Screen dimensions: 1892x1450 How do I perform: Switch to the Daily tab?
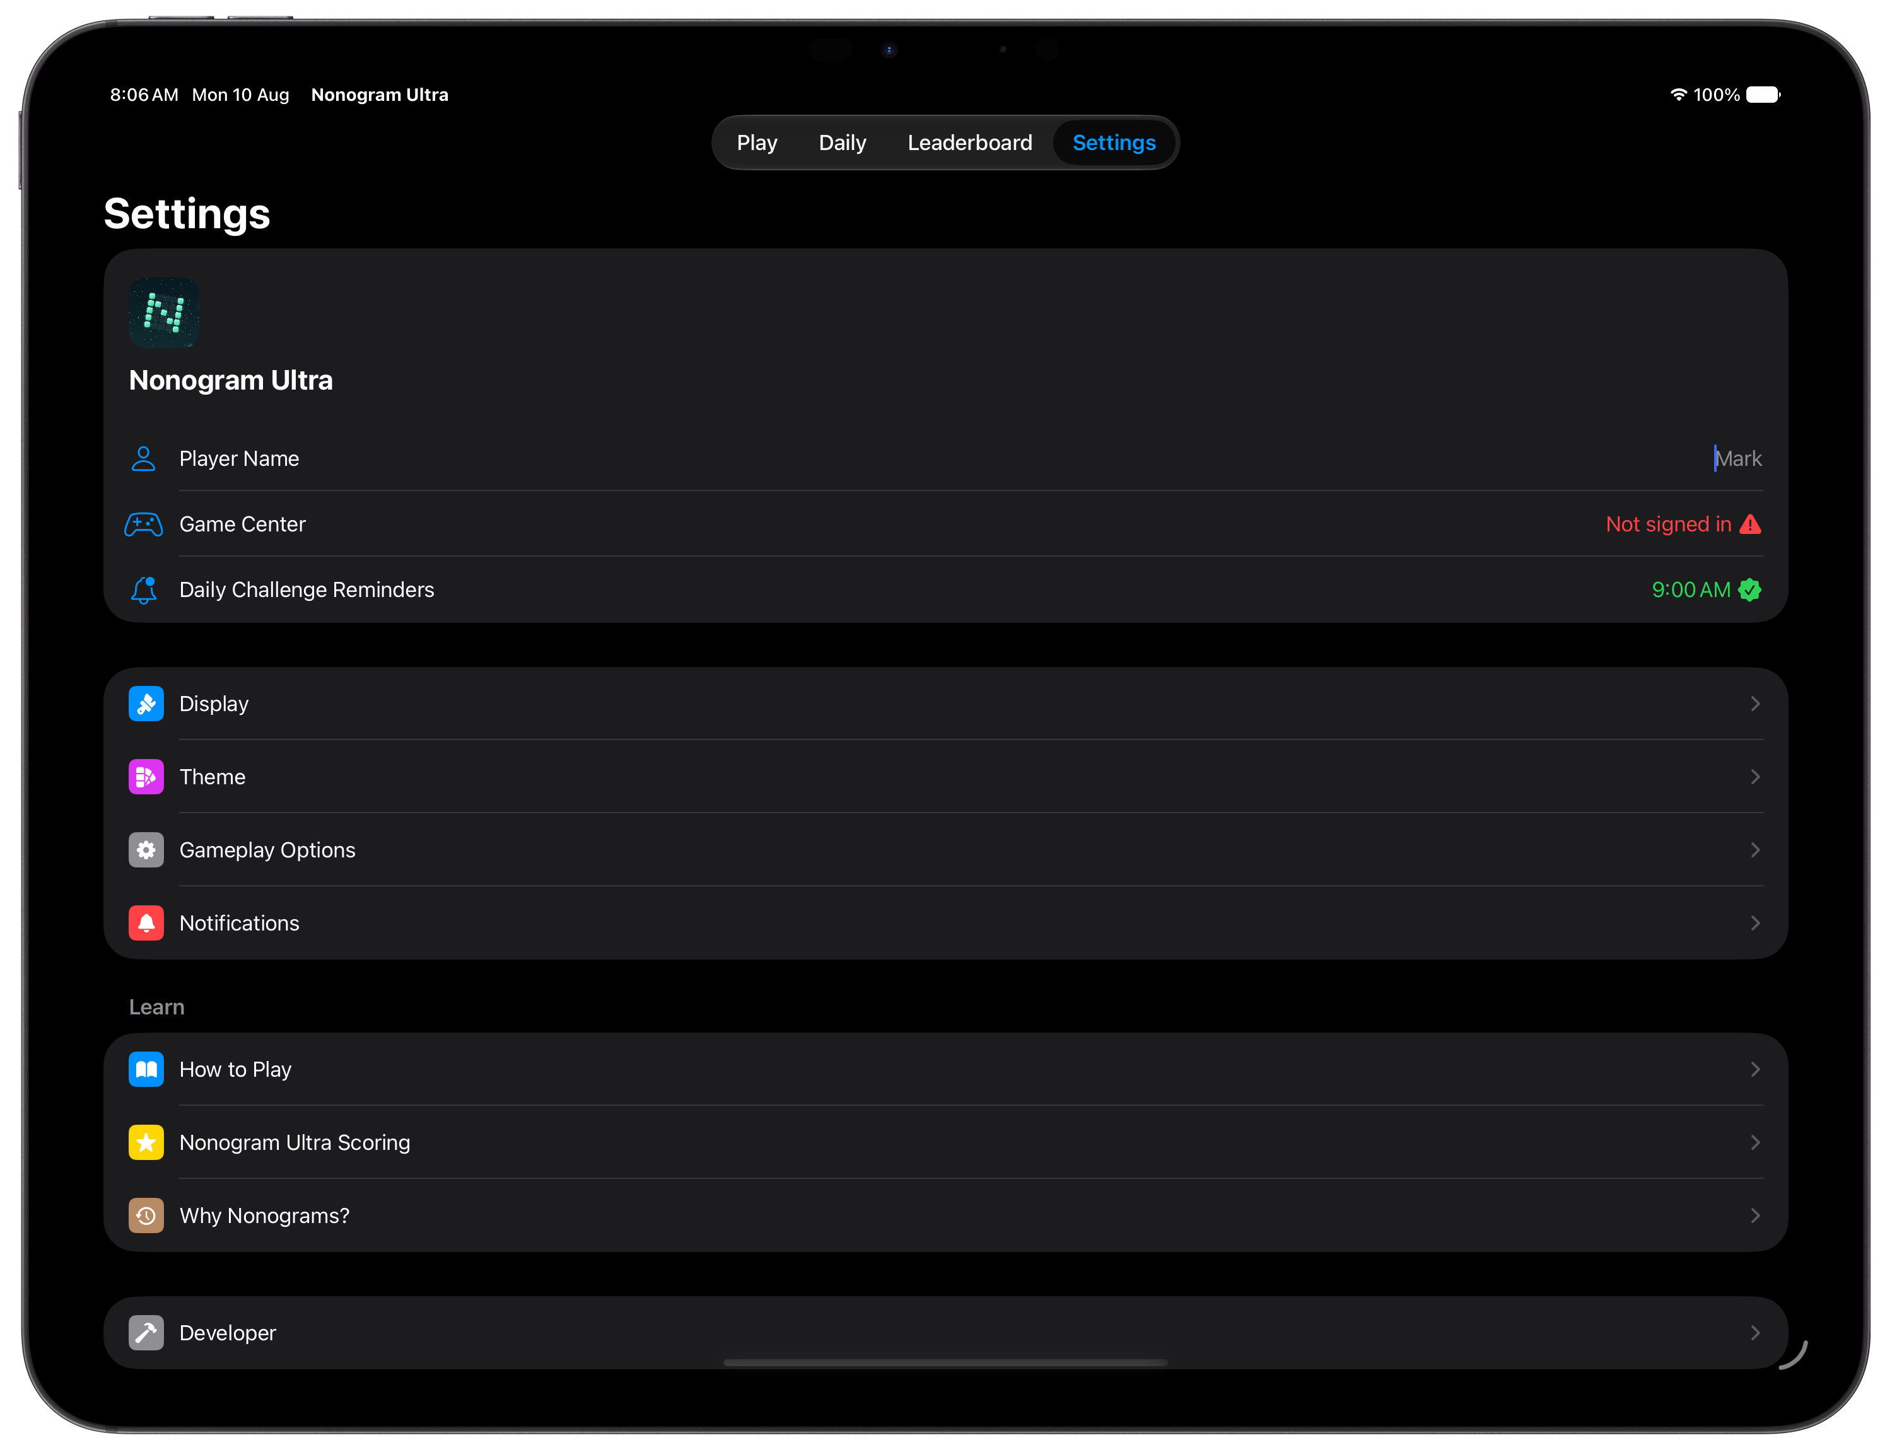(842, 142)
